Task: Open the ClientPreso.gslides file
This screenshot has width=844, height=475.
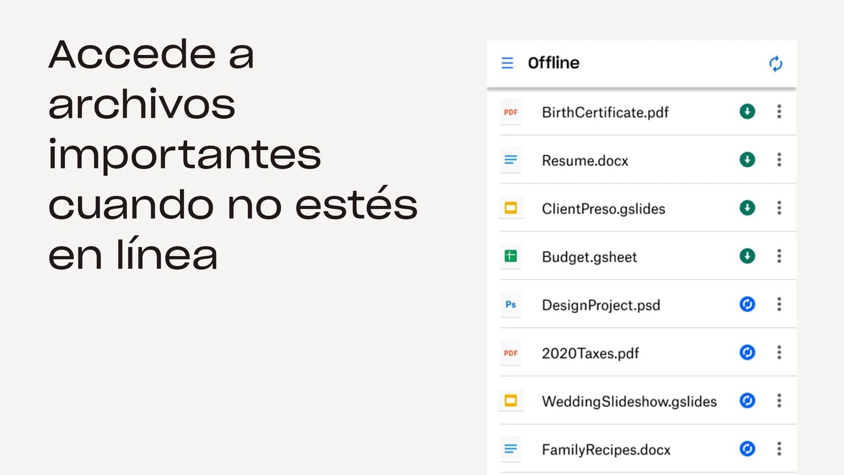Action: coord(603,209)
